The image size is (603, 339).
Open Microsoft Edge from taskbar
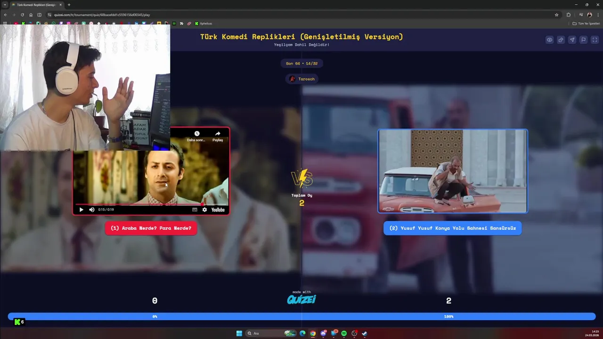click(x=302, y=333)
